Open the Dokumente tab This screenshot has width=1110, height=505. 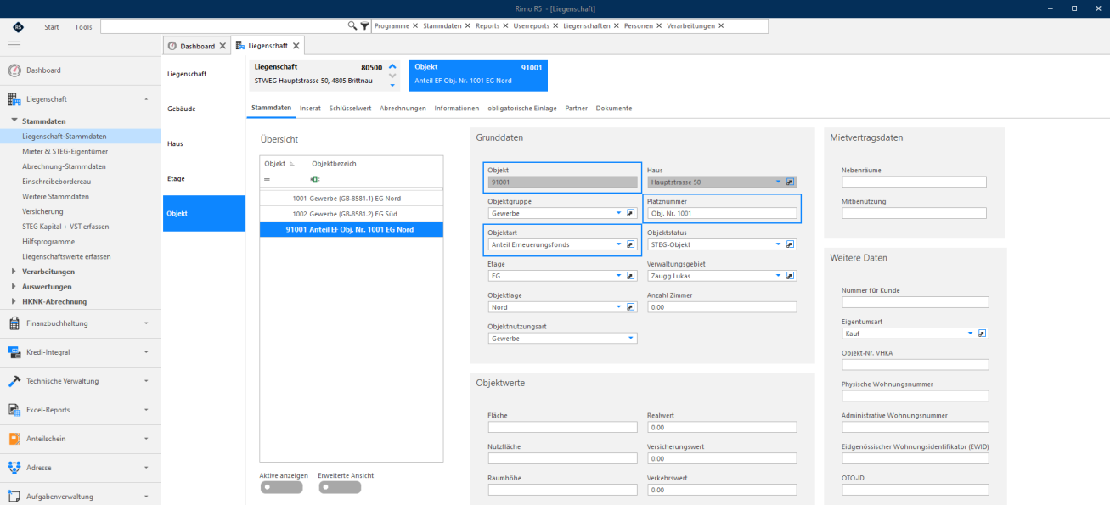[614, 109]
